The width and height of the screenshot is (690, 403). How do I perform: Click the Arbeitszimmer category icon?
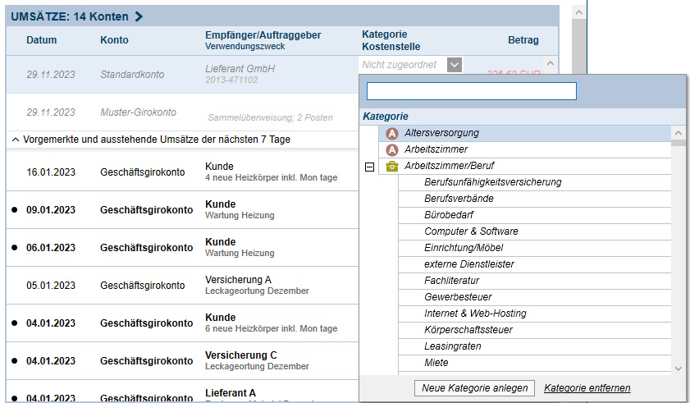pyautogui.click(x=391, y=149)
